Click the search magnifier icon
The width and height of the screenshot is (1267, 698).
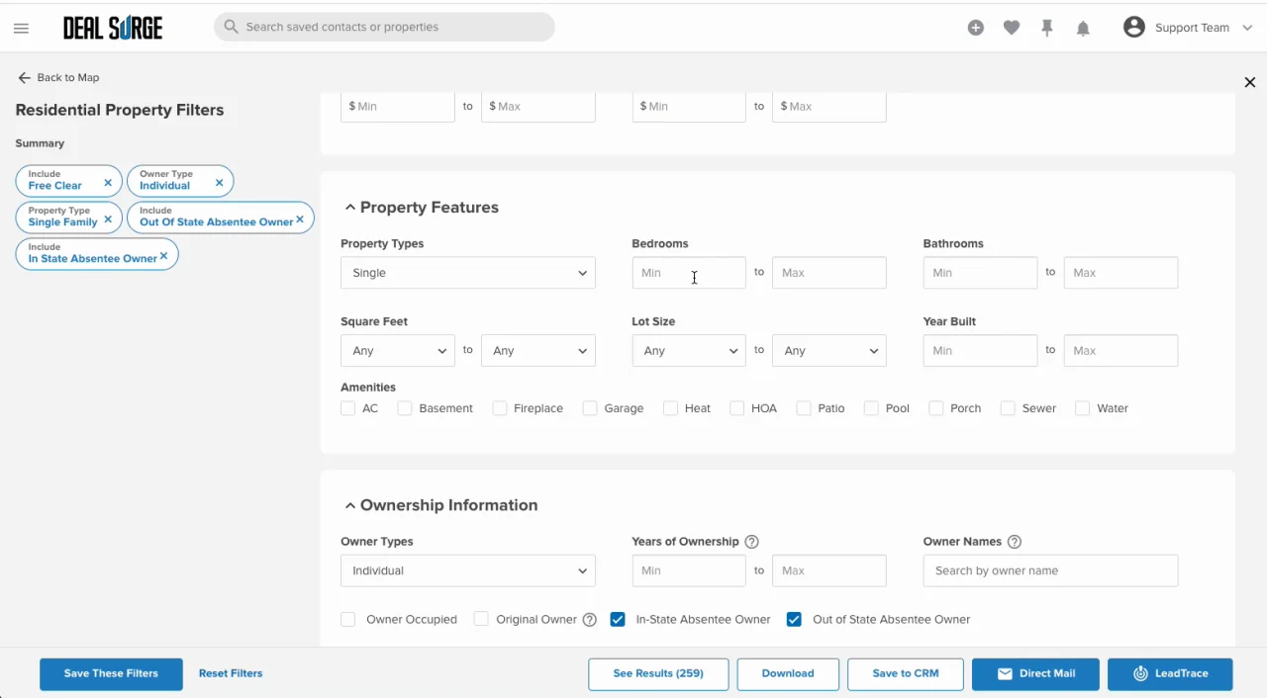[x=231, y=27]
